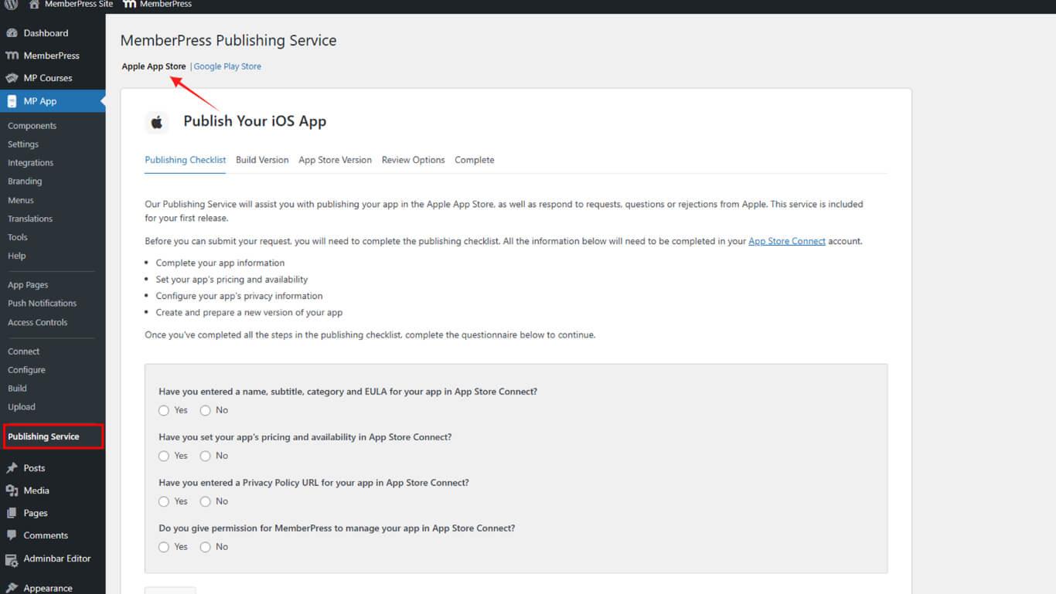Open Push Notifications in the sidebar
Screen dimensions: 1056x594
pyautogui.click(x=42, y=304)
